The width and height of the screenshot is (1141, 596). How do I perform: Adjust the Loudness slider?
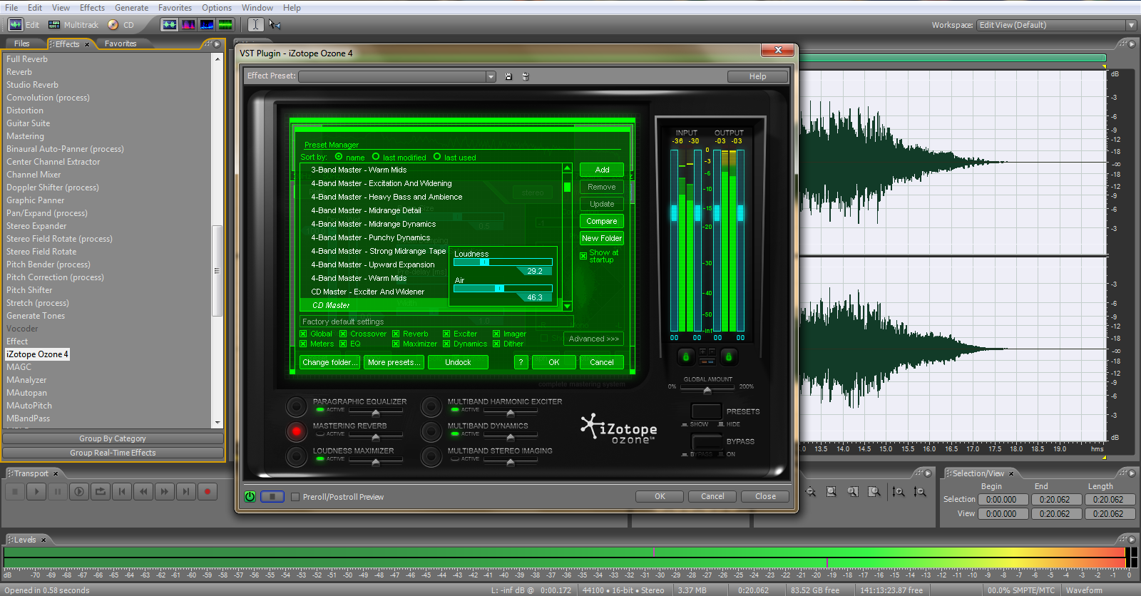485,262
